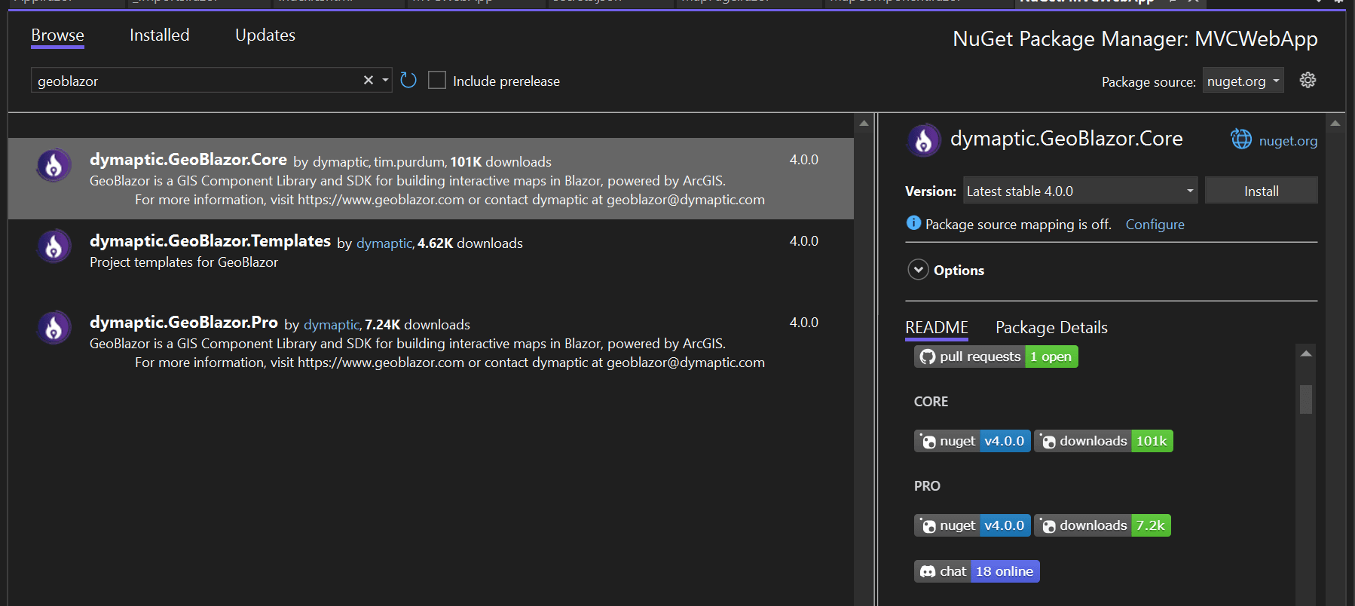Click the dymaptic.GeoBlazor.Templates package icon

click(54, 246)
